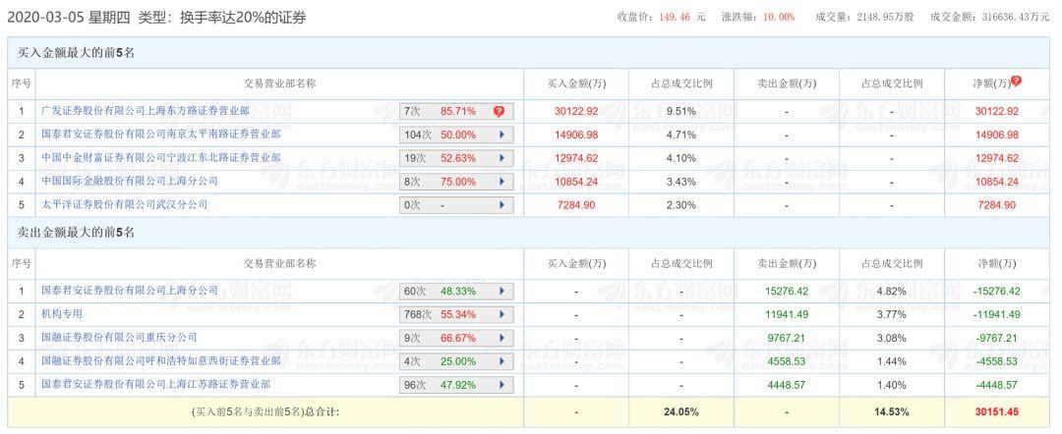Expand arrow in 机构专用 row
The image size is (1062, 434).
(501, 315)
